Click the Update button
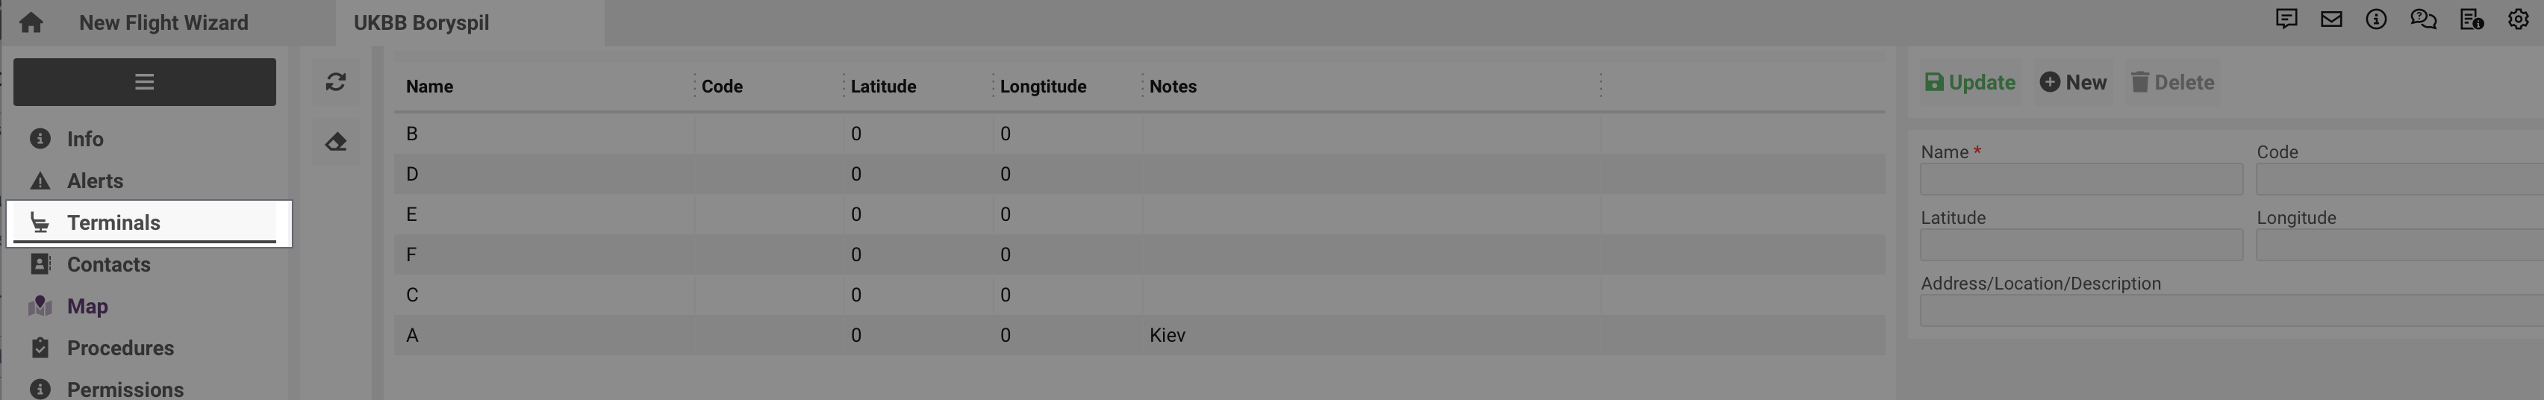Viewport: 2544px width, 400px height. (1970, 83)
